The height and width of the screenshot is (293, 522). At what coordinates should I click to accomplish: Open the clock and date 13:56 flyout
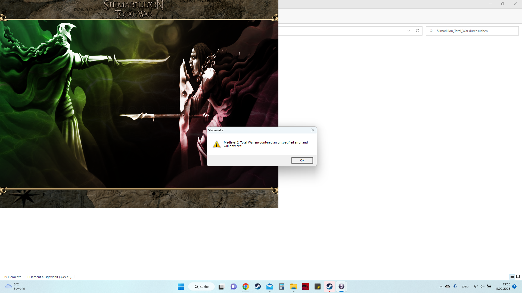point(503,286)
